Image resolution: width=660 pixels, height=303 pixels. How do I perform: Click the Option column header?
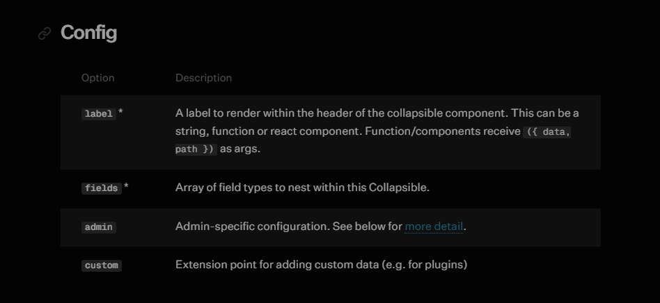(x=97, y=78)
